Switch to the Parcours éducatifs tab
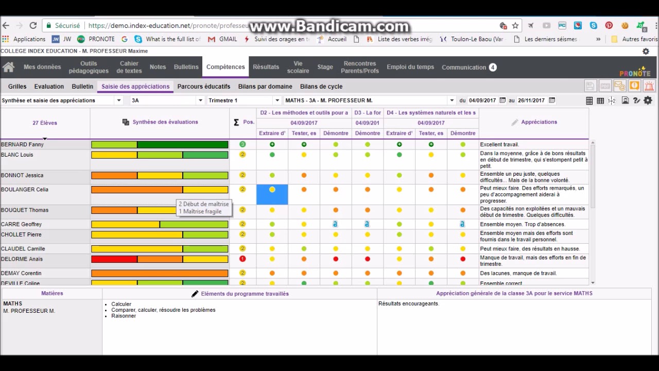This screenshot has width=659, height=371. tap(204, 87)
